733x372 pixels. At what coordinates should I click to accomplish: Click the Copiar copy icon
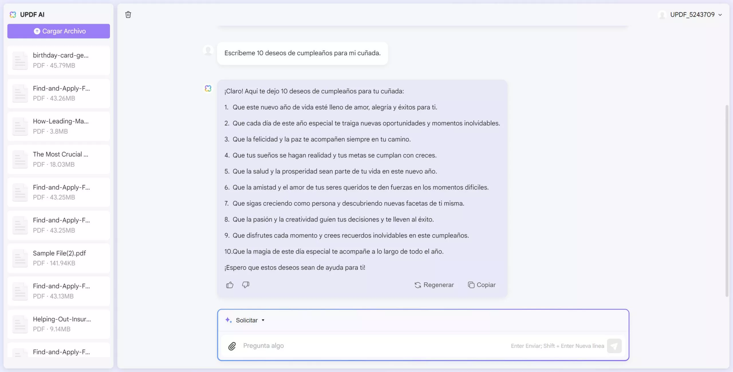tap(471, 285)
